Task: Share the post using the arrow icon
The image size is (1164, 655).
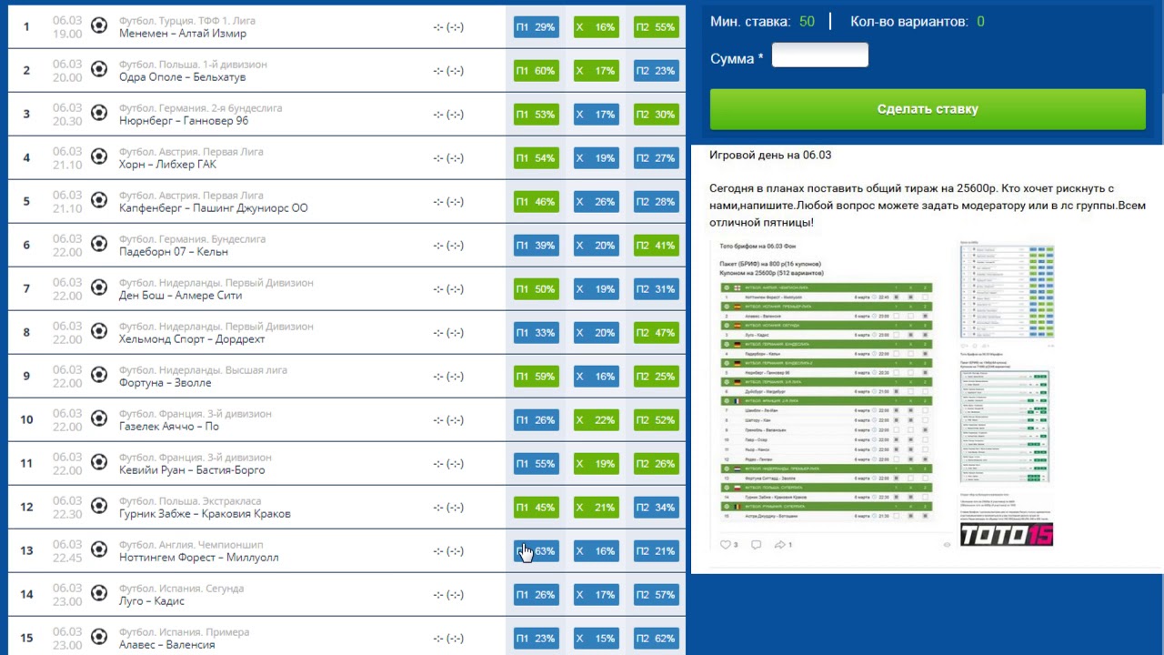Action: [780, 544]
